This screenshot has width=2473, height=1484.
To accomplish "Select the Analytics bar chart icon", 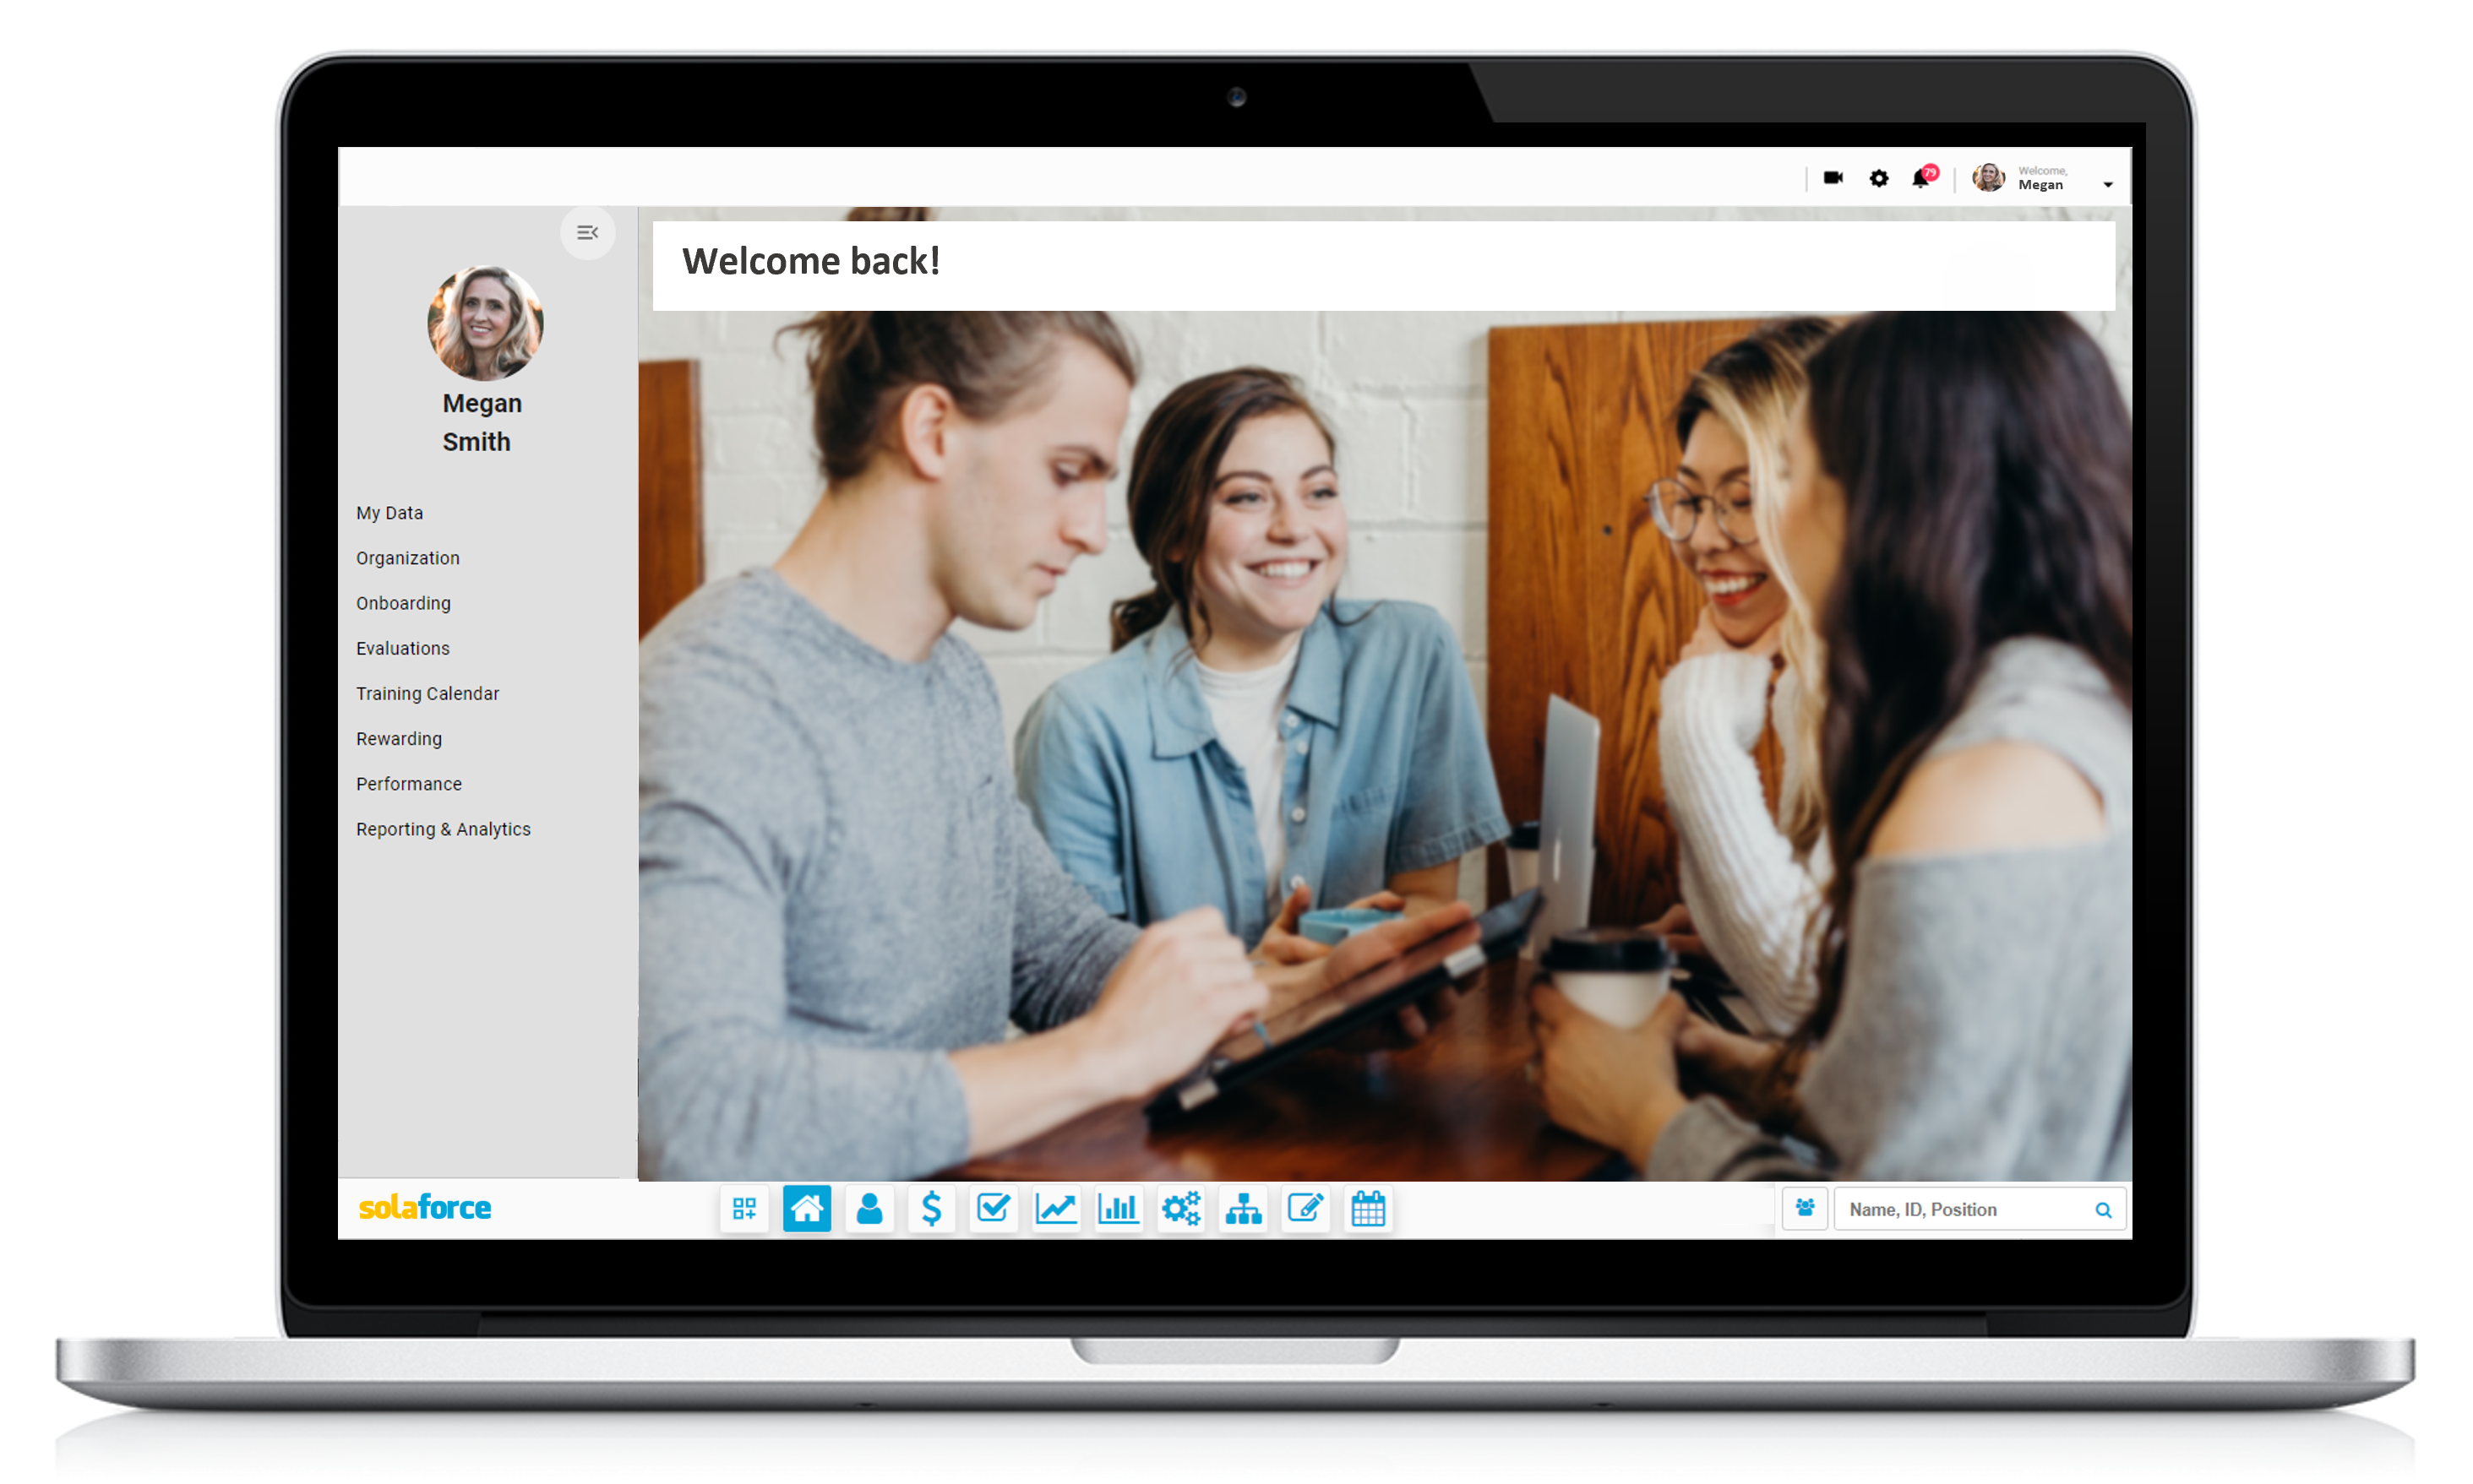I will point(1122,1210).
